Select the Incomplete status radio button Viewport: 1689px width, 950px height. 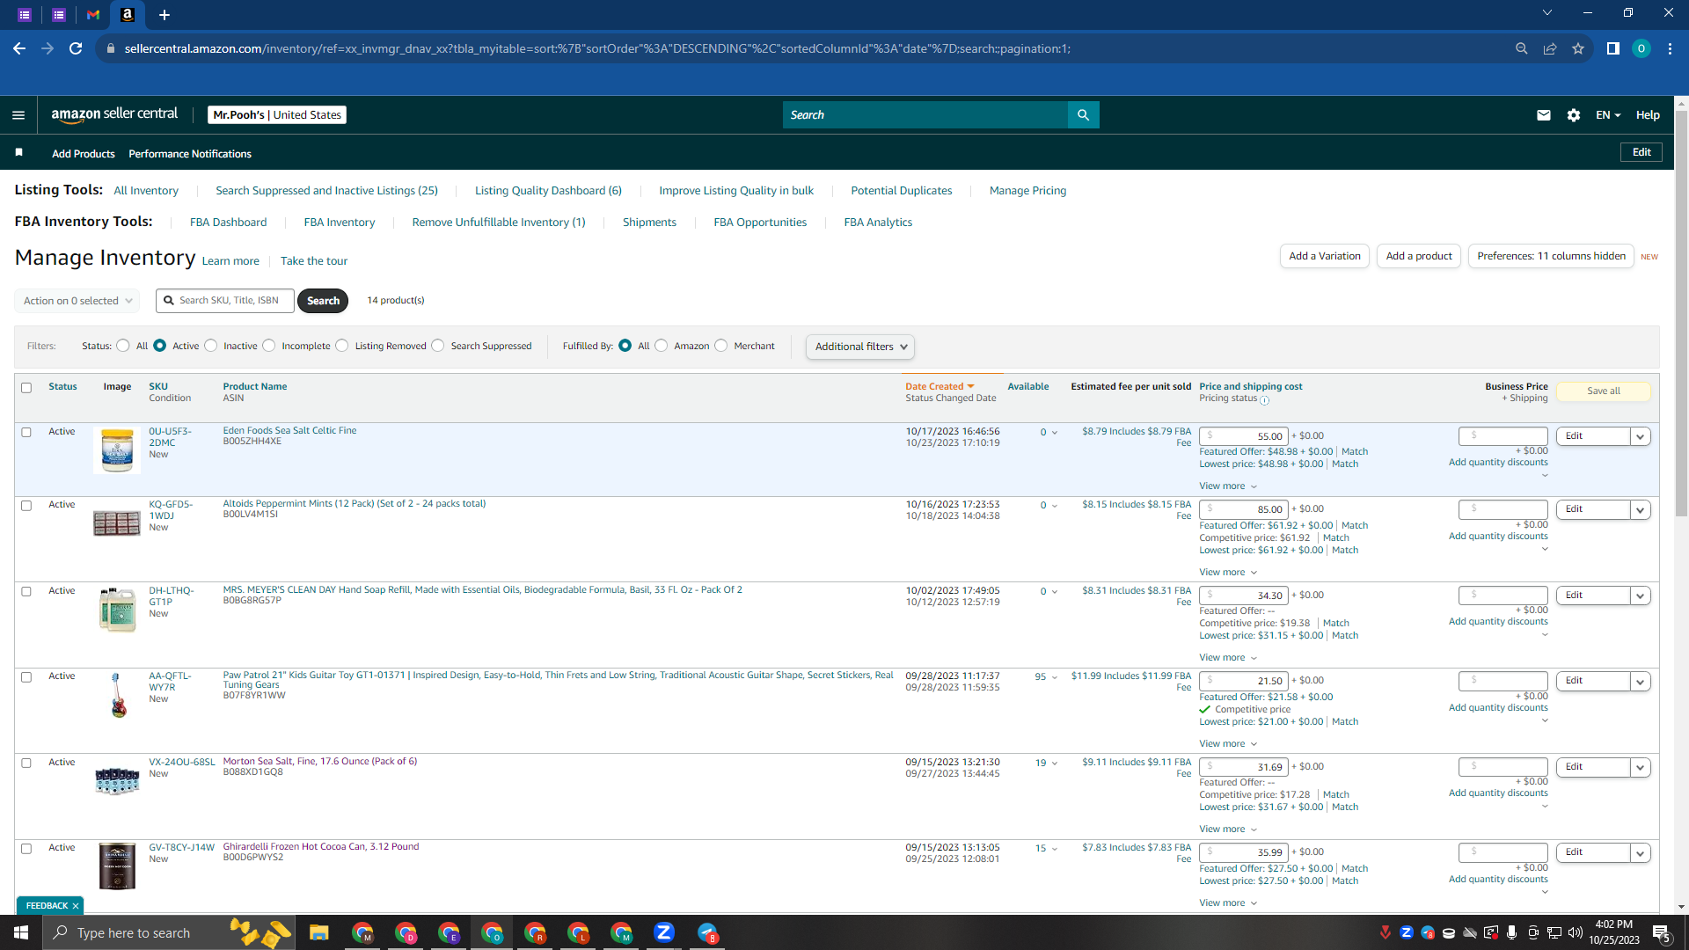[x=269, y=346]
